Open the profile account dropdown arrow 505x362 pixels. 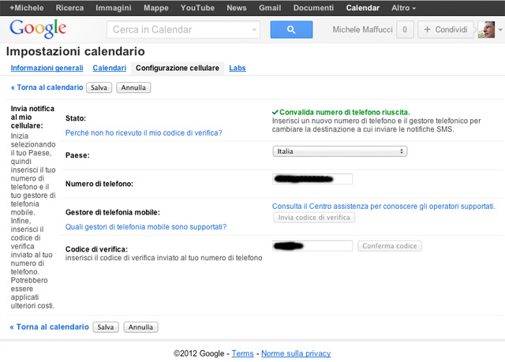(500, 30)
